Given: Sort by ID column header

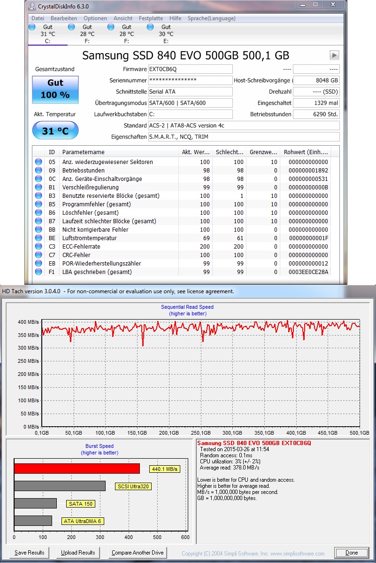Looking at the screenshot, I should point(52,152).
